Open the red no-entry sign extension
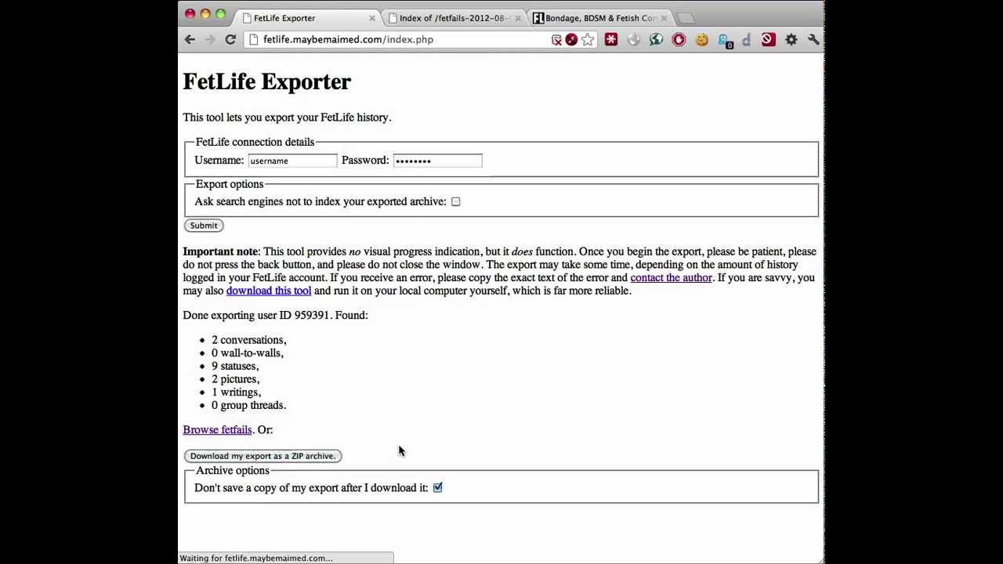1003x564 pixels. coord(768,39)
